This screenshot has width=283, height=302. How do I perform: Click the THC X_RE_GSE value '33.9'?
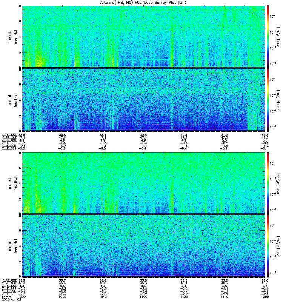pyautogui.click(x=22, y=280)
